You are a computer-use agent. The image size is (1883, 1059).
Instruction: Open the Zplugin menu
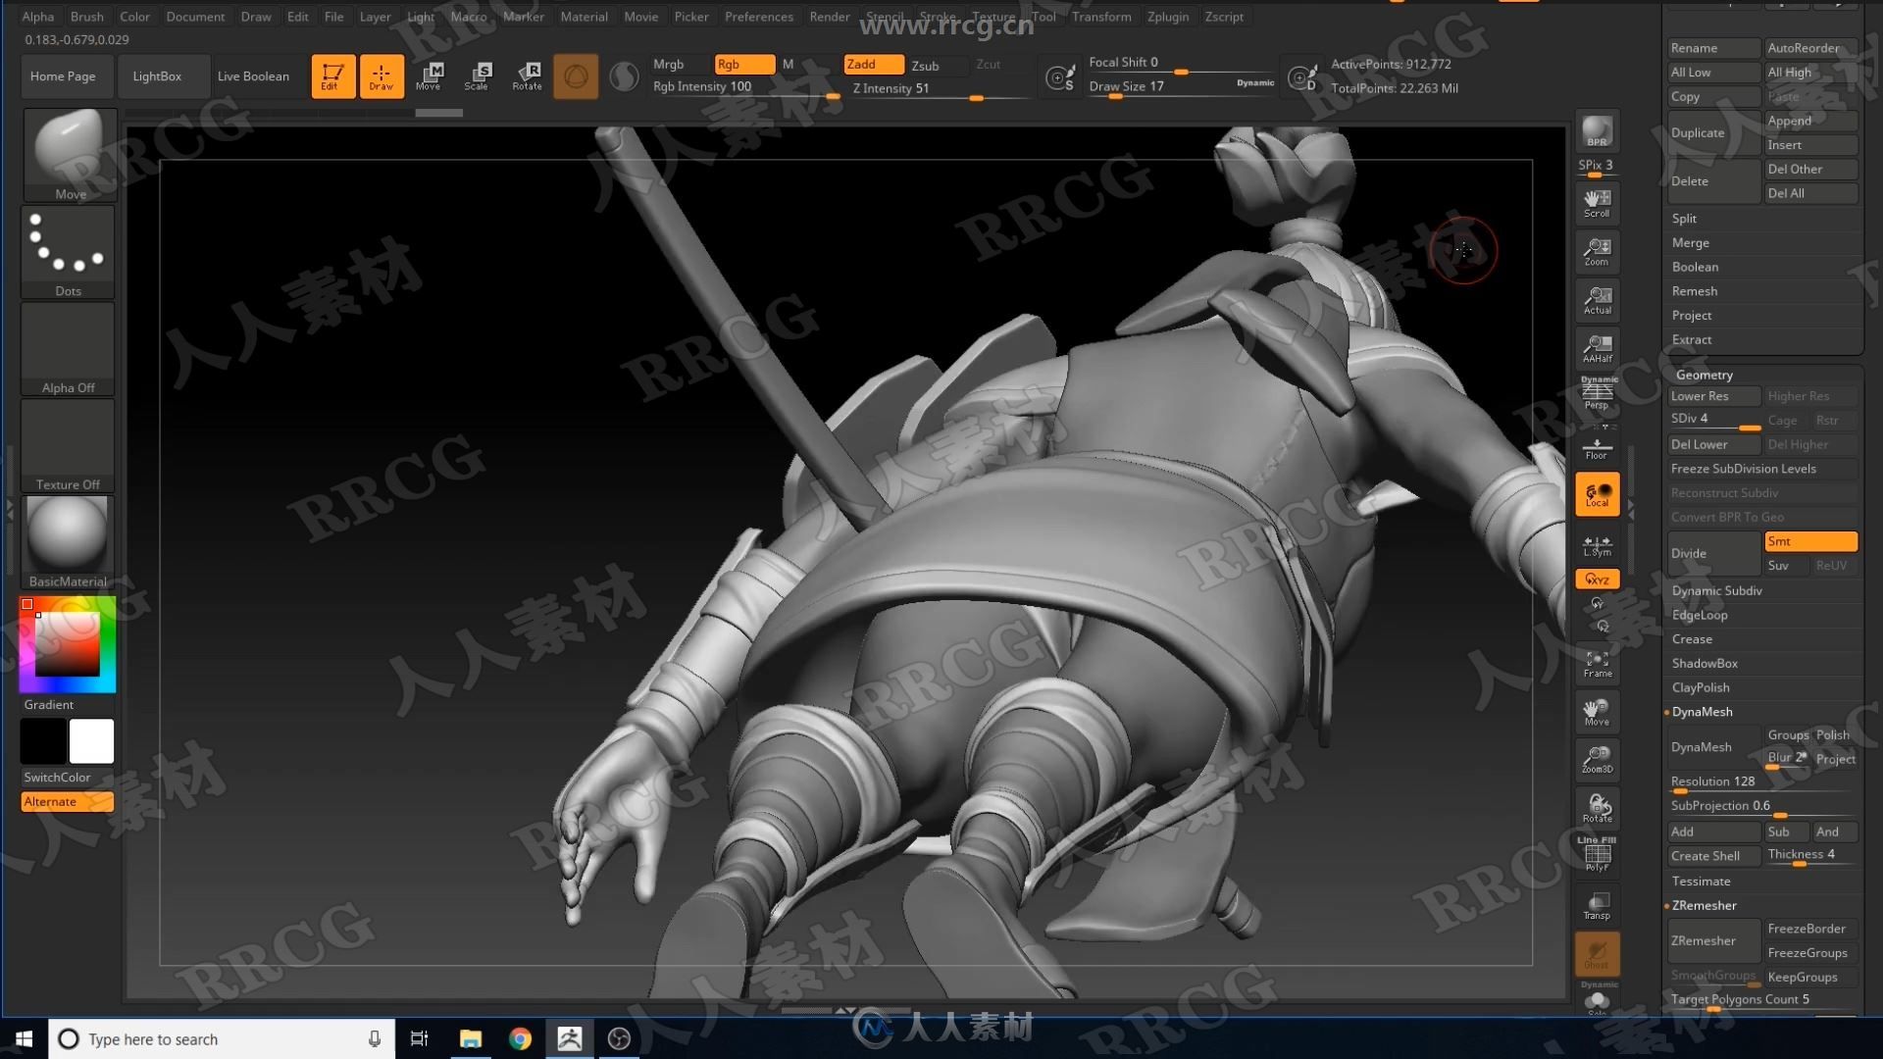[1167, 17]
